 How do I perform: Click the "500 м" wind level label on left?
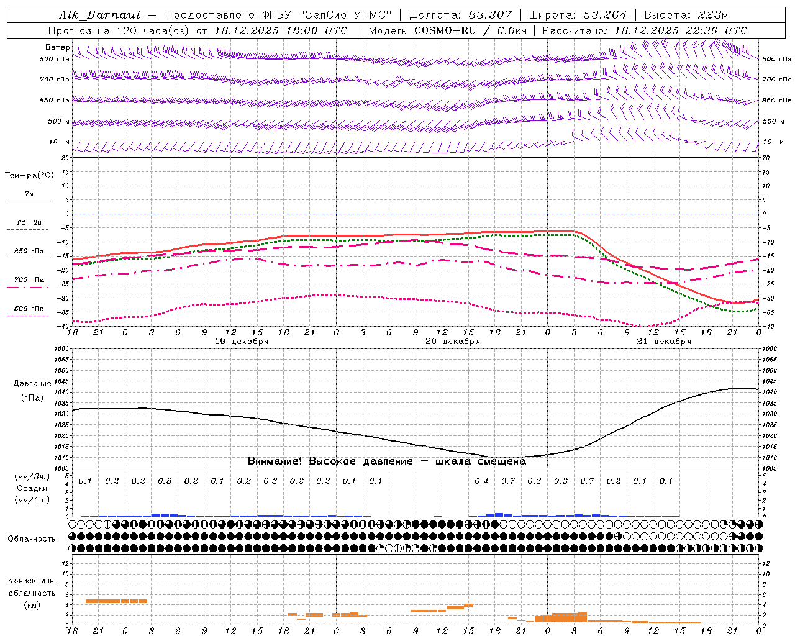tap(59, 122)
